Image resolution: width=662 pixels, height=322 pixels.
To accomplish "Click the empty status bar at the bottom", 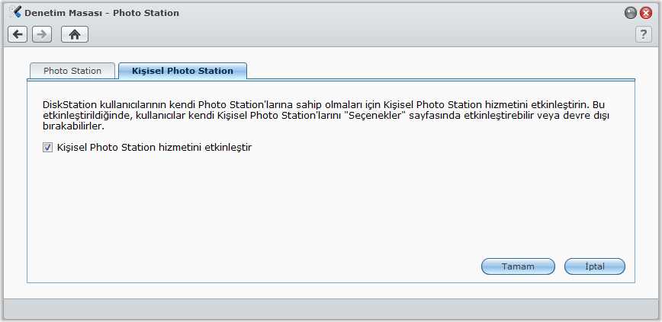I will 331,309.
